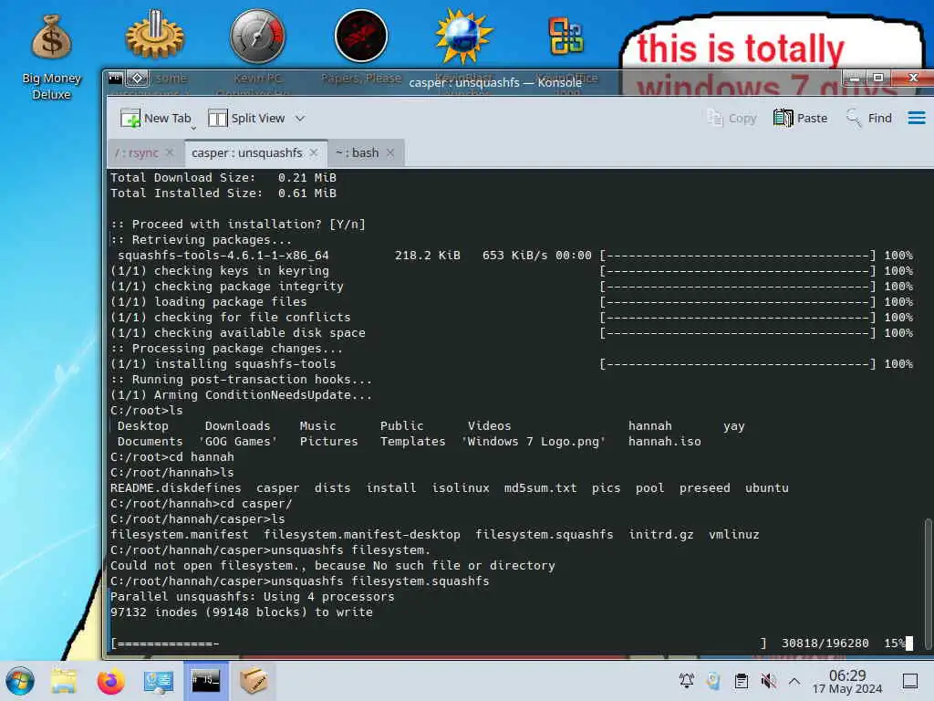The height and width of the screenshot is (701, 934).
Task: Click the Copy toolbar button
Action: point(732,118)
